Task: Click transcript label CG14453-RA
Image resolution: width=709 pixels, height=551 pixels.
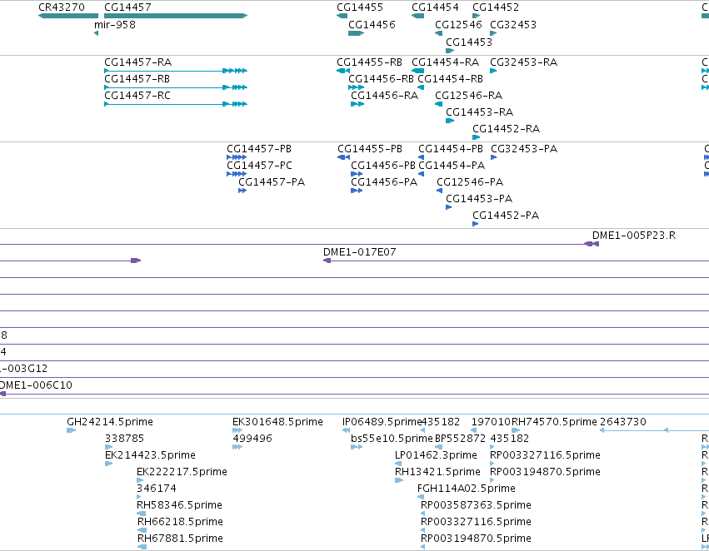Action: point(479,112)
